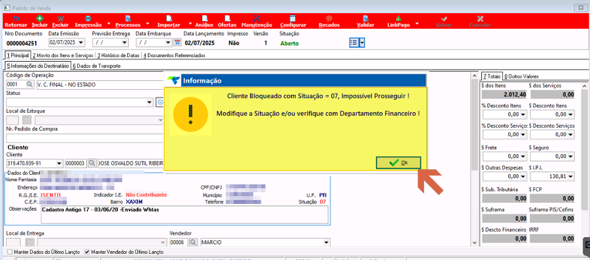Open the Configurar toolbar icon

(293, 18)
